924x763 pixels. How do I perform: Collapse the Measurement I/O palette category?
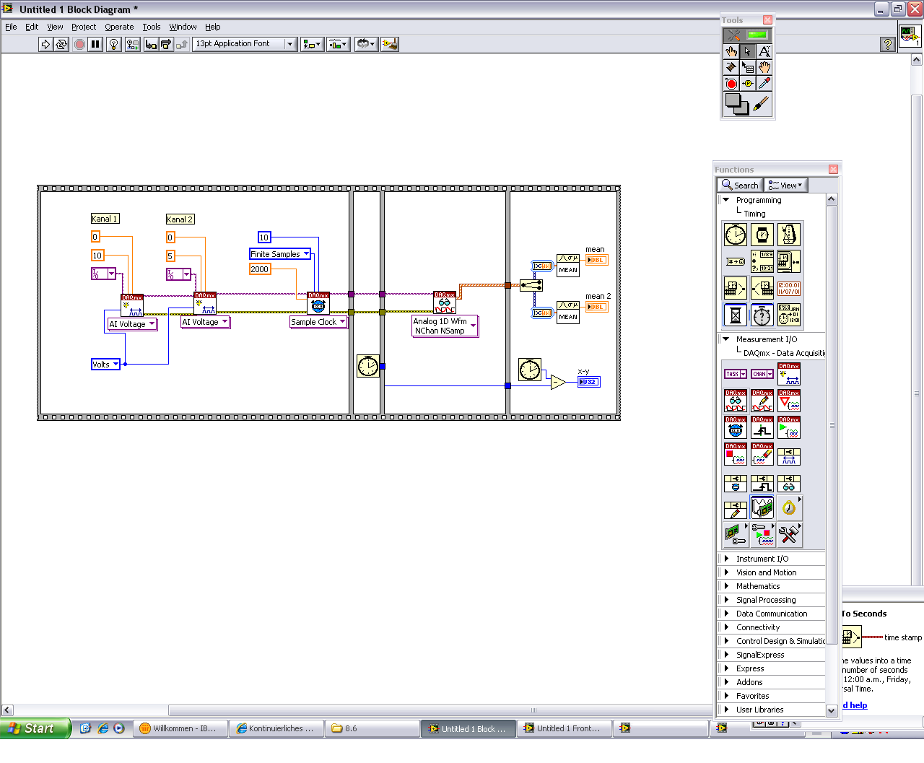[x=725, y=339]
